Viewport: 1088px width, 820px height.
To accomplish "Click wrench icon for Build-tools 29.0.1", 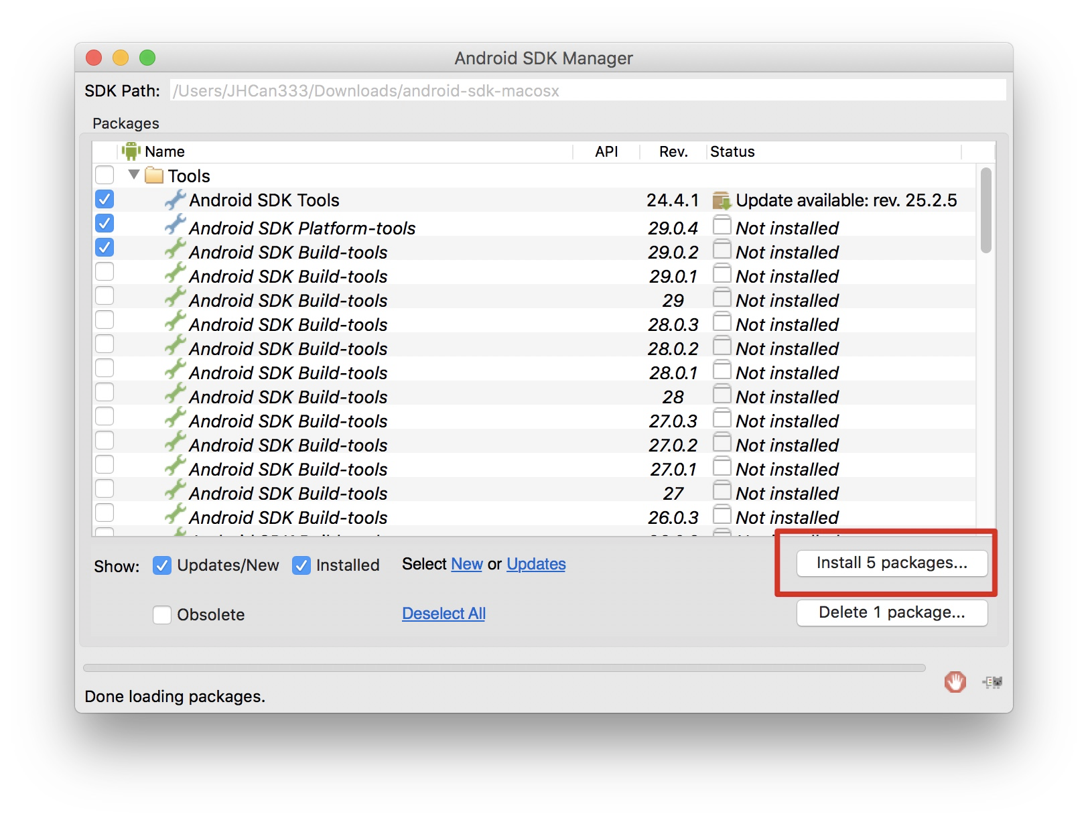I will (175, 273).
